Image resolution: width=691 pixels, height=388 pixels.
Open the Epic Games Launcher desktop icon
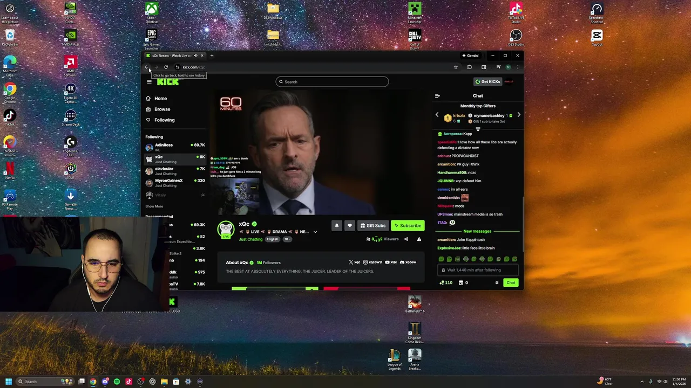pos(152,39)
